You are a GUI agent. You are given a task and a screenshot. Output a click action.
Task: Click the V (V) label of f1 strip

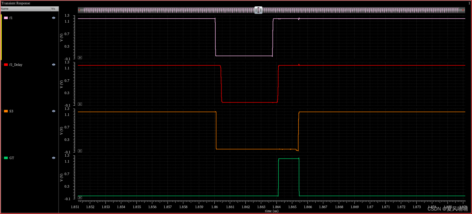61,37
